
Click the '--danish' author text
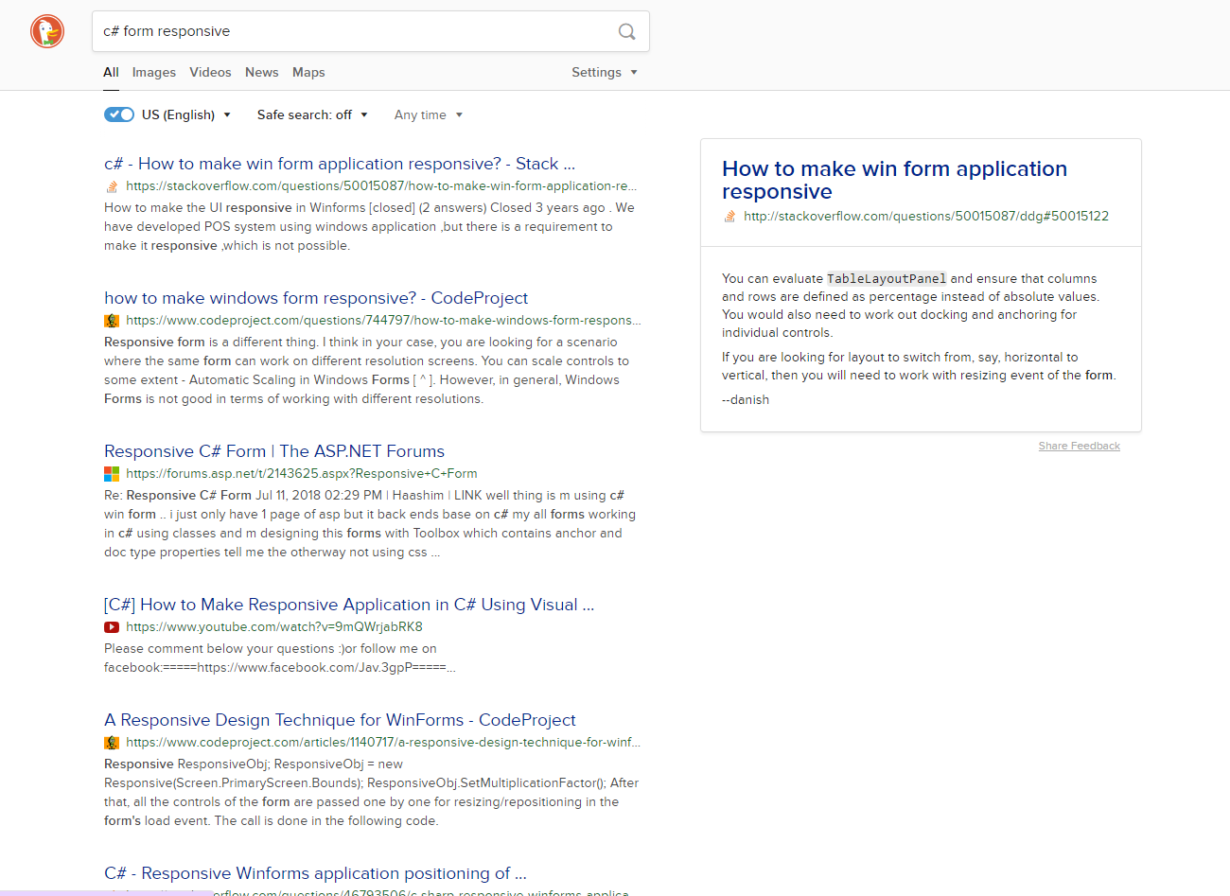pyautogui.click(x=746, y=400)
